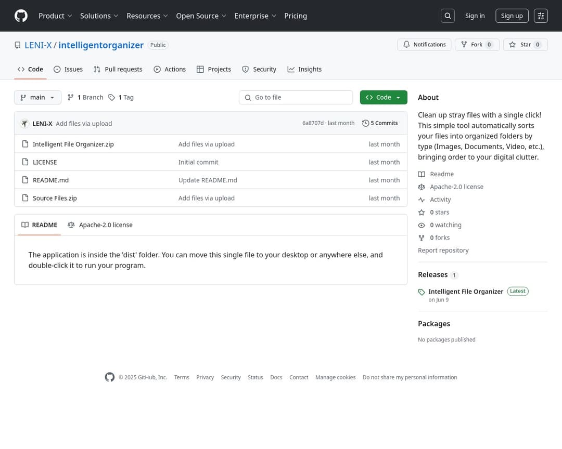Open the LICENSE file name
Viewport: 562px width, 449px height.
pyautogui.click(x=45, y=162)
